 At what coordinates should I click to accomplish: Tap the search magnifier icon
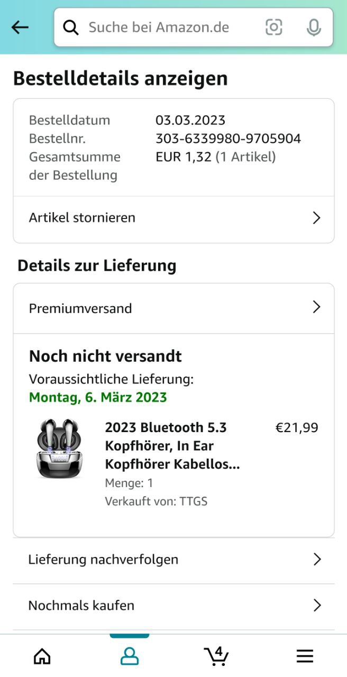click(x=71, y=27)
